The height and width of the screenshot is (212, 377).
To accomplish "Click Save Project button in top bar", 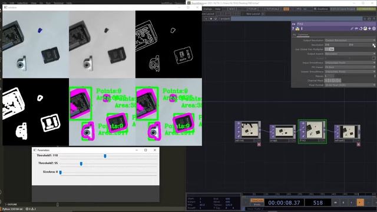I will pos(343,9).
